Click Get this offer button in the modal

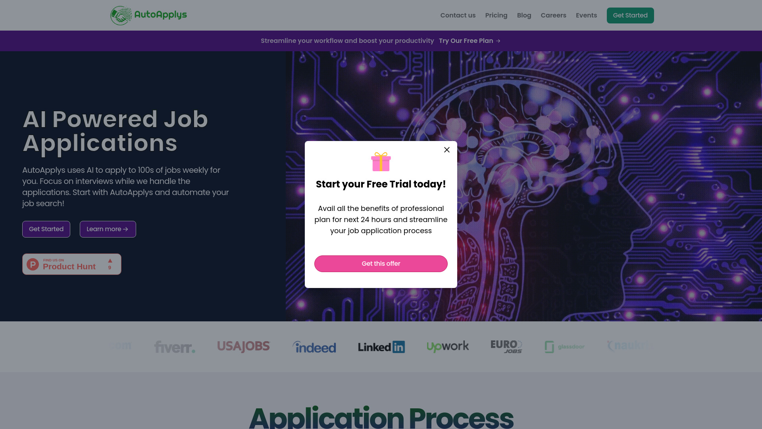381,263
